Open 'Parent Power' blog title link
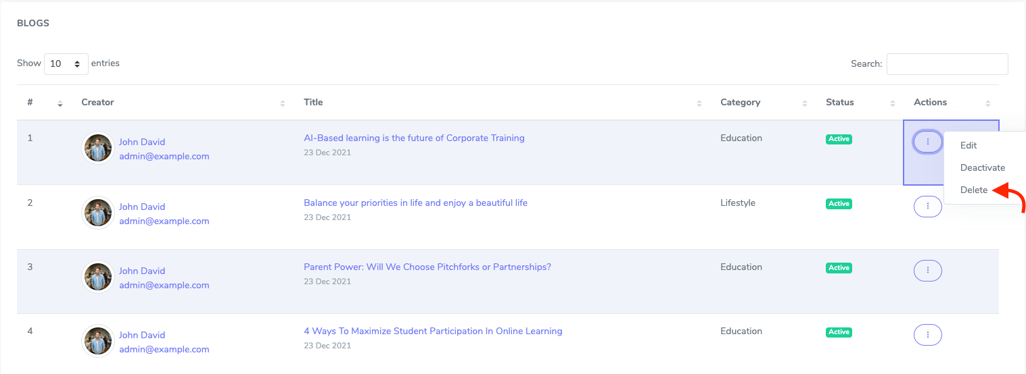The height and width of the screenshot is (374, 1026). coord(427,267)
